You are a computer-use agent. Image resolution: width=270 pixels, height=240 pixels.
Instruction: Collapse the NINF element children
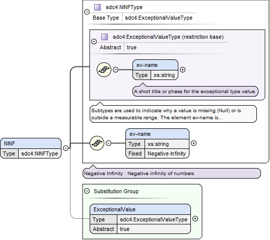pyautogui.click(x=66, y=148)
